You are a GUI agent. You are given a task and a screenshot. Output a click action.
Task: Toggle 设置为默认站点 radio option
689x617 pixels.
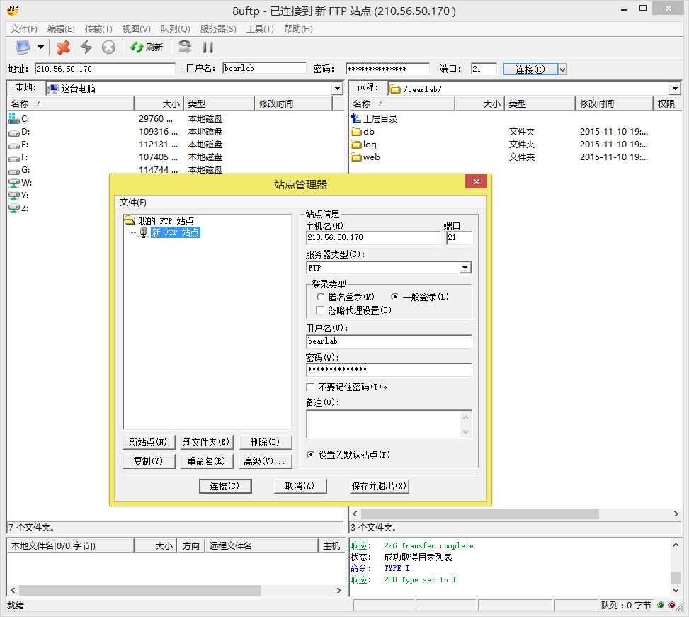point(310,454)
